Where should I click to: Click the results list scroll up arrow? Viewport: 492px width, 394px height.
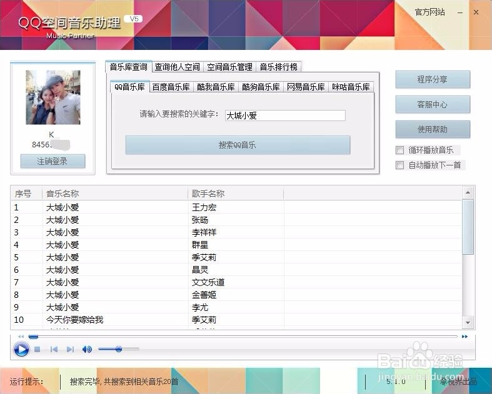click(468, 192)
